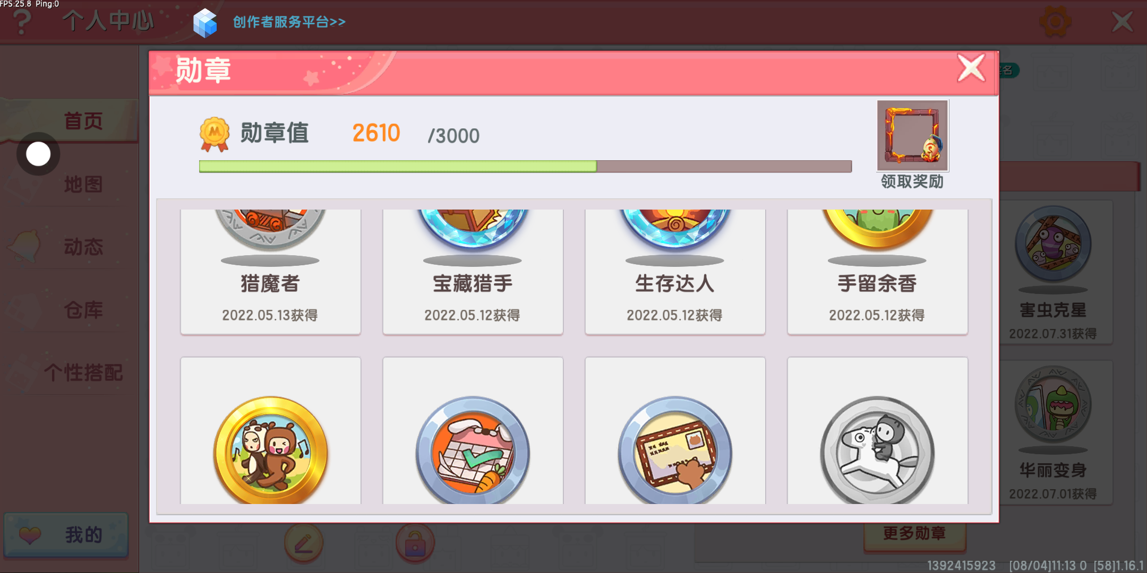Close the 勋章 dialog
This screenshot has height=573, width=1147.
point(971,68)
